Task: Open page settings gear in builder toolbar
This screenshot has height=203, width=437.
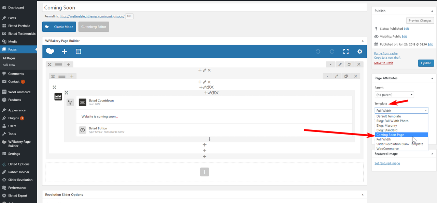Action: click(360, 51)
